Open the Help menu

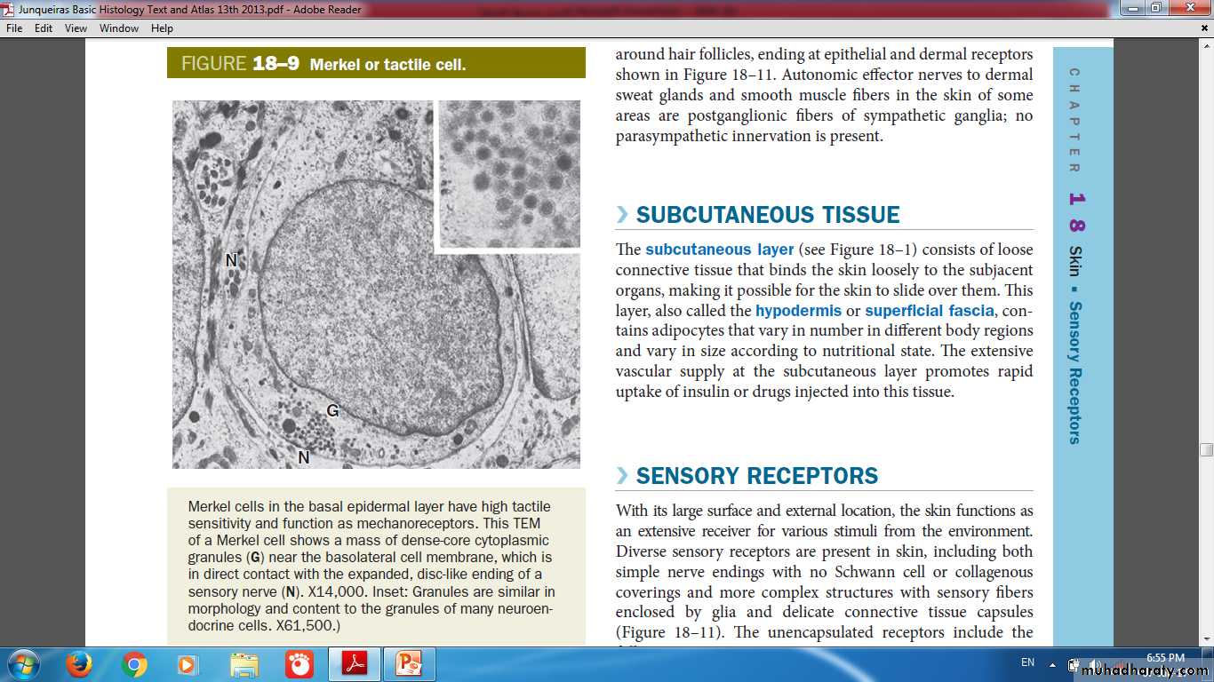click(162, 28)
